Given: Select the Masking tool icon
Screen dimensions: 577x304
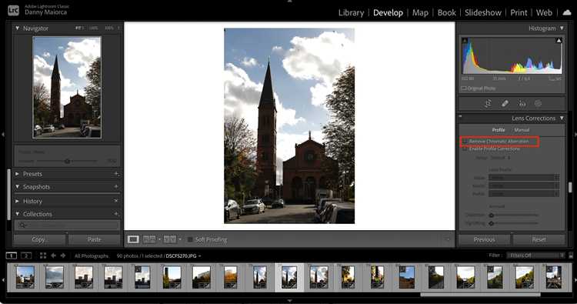Looking at the screenshot, I should click(x=538, y=104).
